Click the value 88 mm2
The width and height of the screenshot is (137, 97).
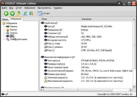point(85,74)
